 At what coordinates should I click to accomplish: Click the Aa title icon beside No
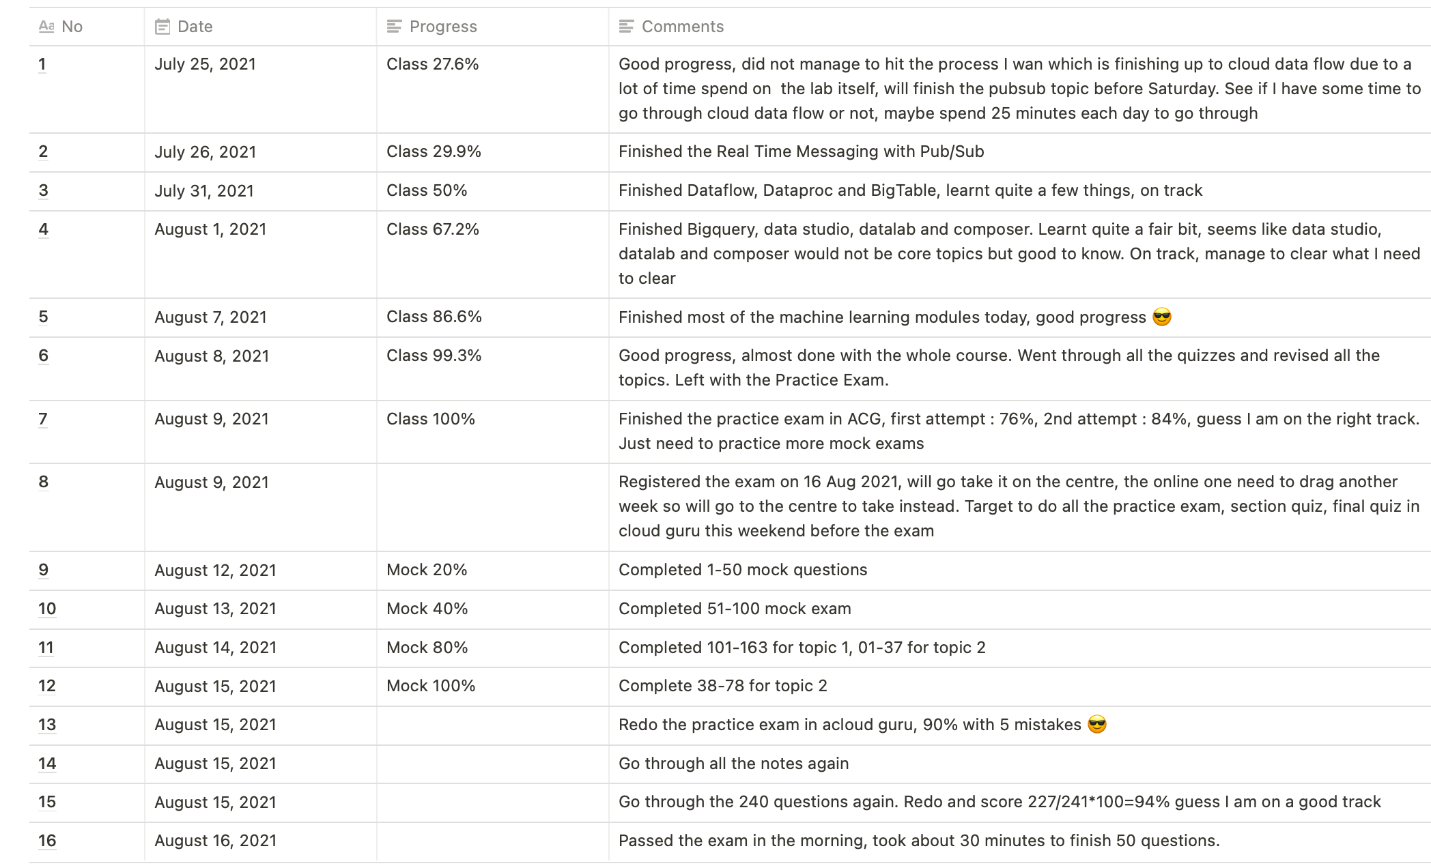[46, 27]
